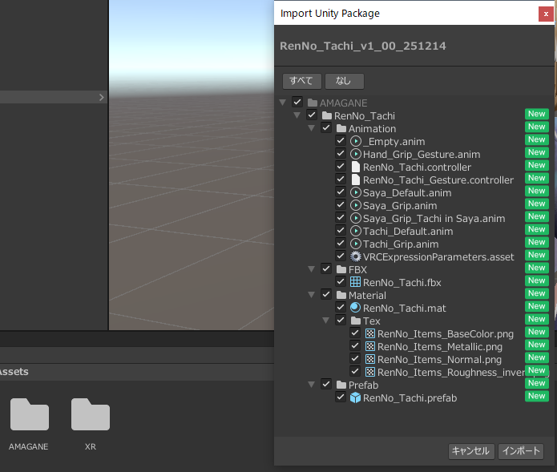Collapse the Tex folder arrow
Image resolution: width=557 pixels, height=472 pixels.
pyautogui.click(x=326, y=321)
